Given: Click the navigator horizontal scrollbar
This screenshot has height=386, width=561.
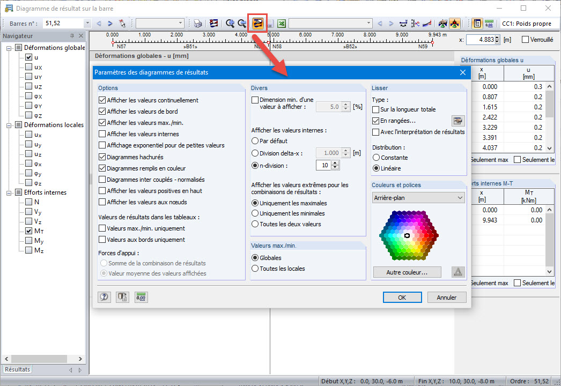Looking at the screenshot, I should coord(43,359).
